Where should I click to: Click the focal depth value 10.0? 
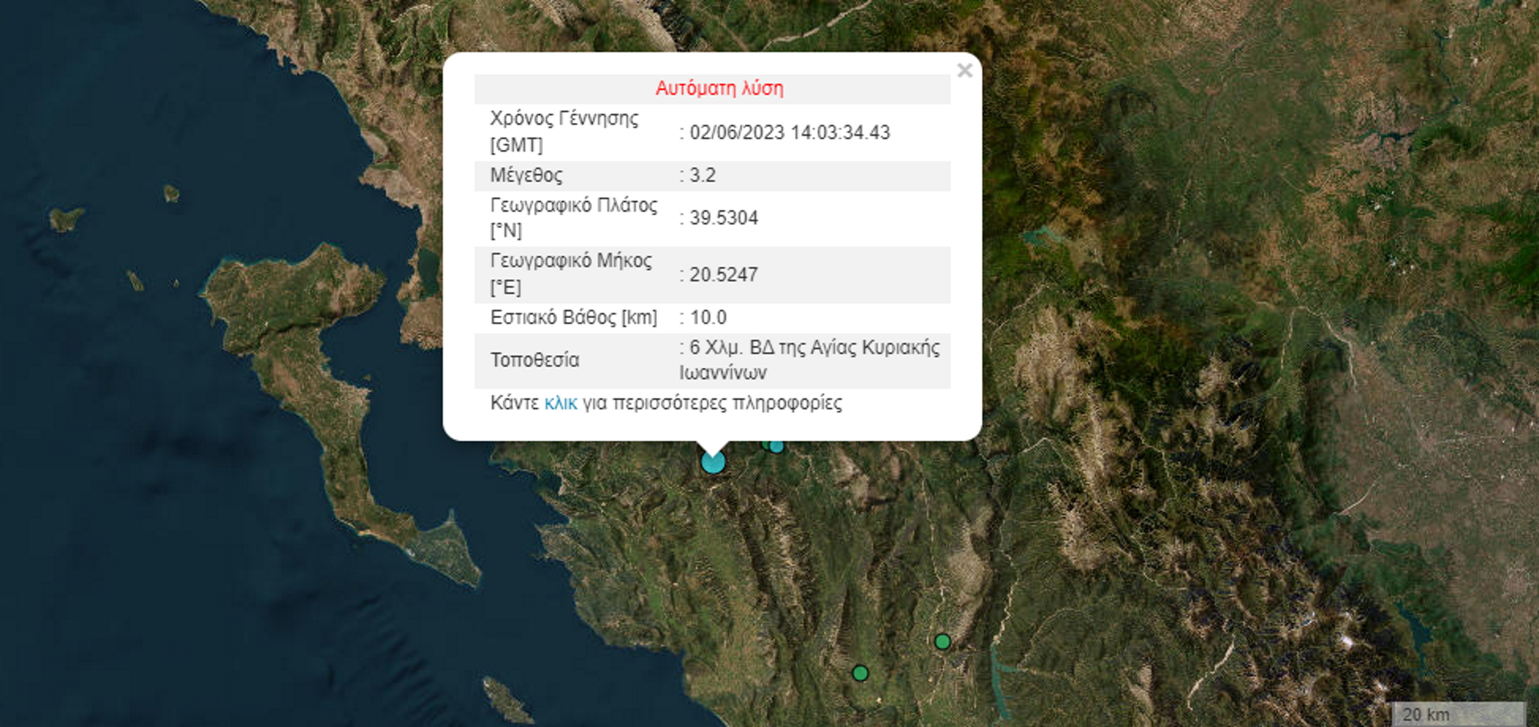[708, 318]
